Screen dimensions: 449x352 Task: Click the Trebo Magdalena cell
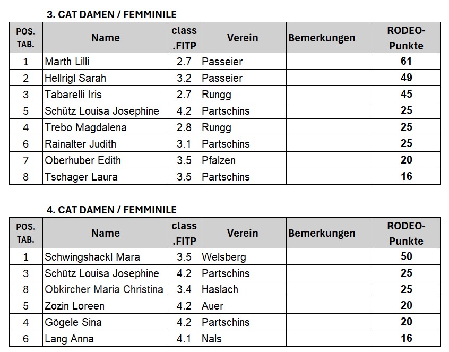[x=106, y=127]
